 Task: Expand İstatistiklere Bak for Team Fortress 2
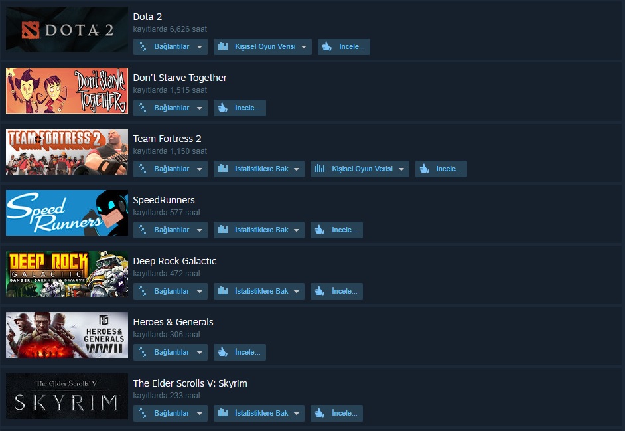(x=259, y=169)
